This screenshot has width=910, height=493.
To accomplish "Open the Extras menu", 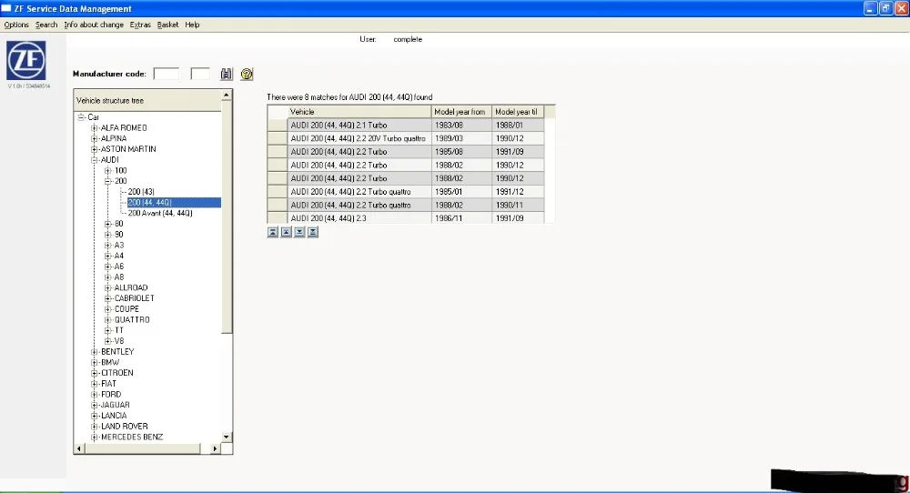I will click(x=140, y=25).
